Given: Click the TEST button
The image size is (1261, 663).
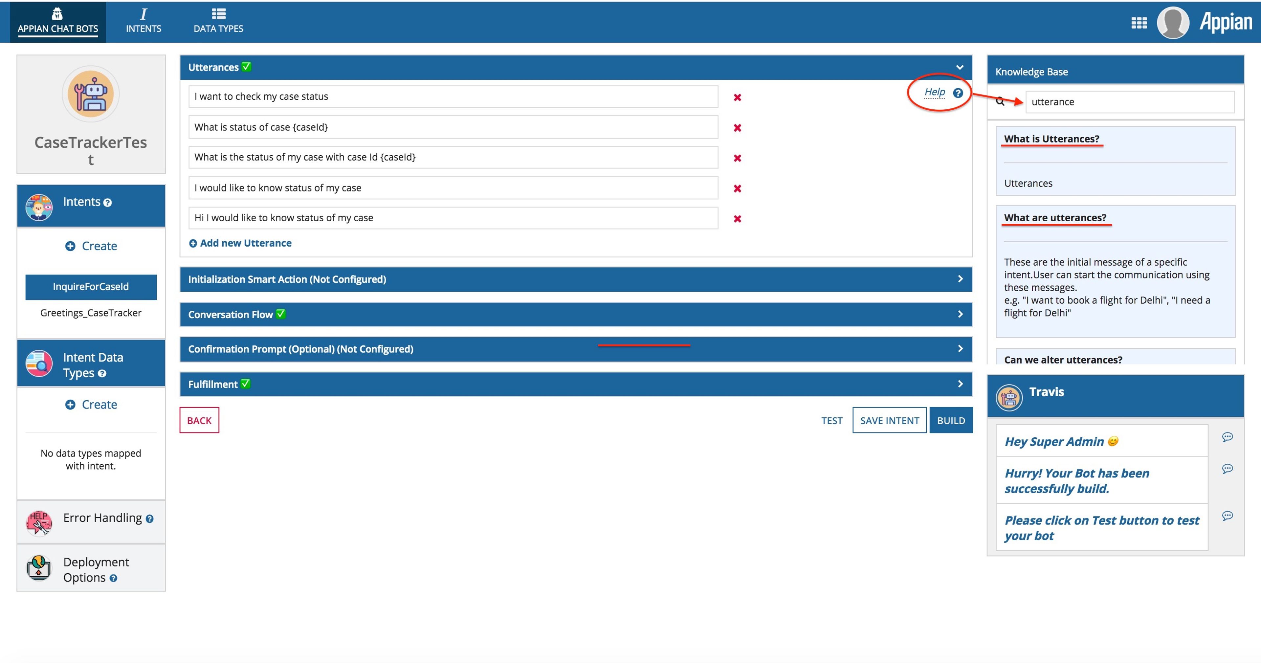Looking at the screenshot, I should tap(832, 421).
